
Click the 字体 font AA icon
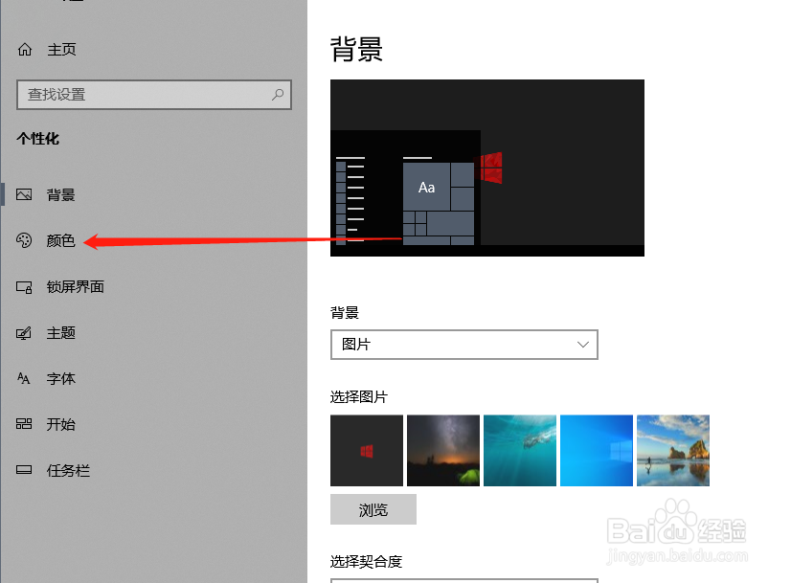point(24,379)
